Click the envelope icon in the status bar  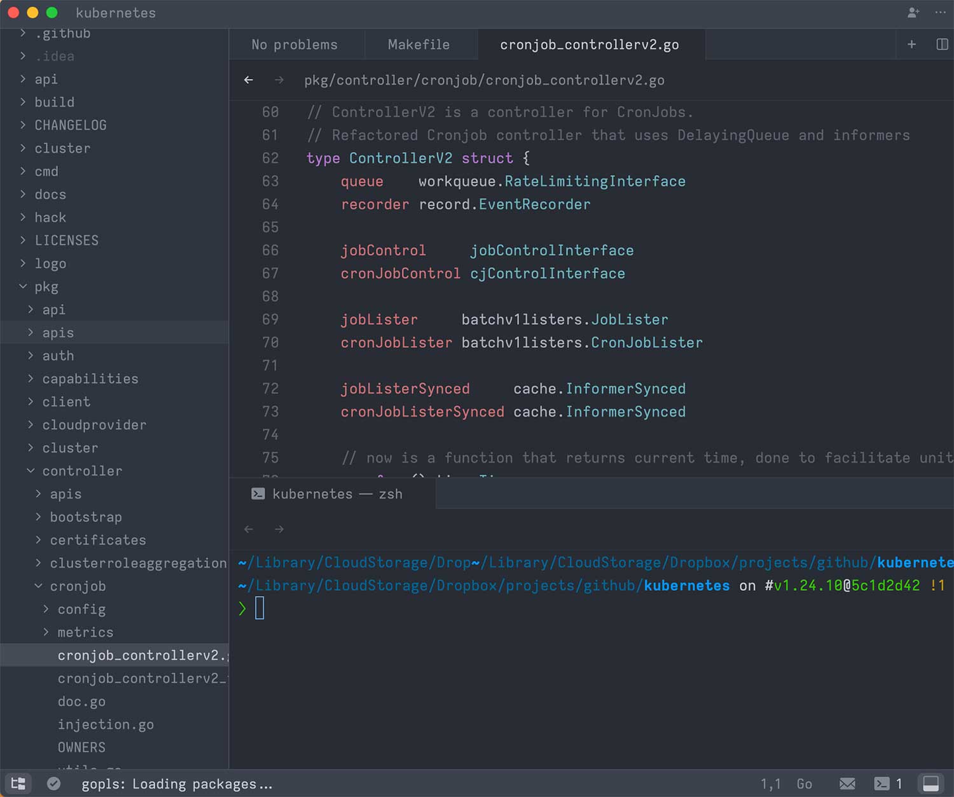click(847, 784)
